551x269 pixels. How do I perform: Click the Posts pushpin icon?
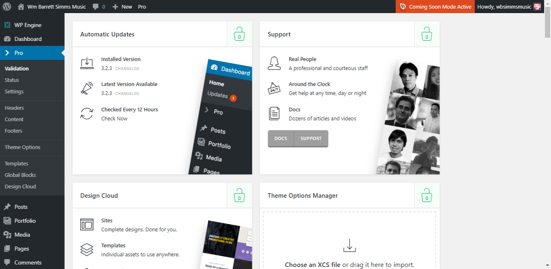click(x=7, y=207)
